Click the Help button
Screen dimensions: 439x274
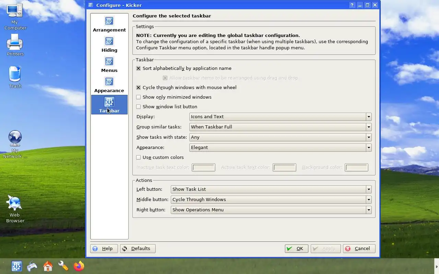(104, 249)
